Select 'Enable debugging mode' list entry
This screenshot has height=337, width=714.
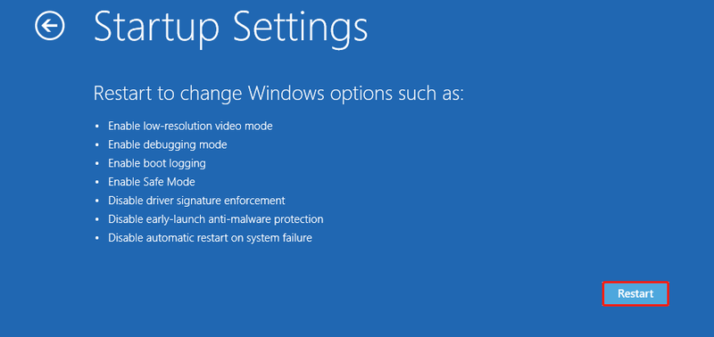point(167,145)
